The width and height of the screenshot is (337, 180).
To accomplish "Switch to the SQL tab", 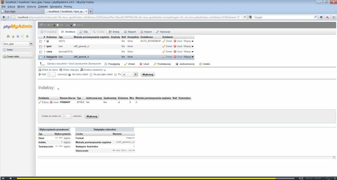I will [84, 32].
